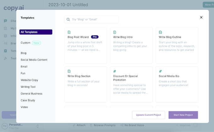Click the Improve sparkle icon

pyautogui.click(x=177, y=125)
